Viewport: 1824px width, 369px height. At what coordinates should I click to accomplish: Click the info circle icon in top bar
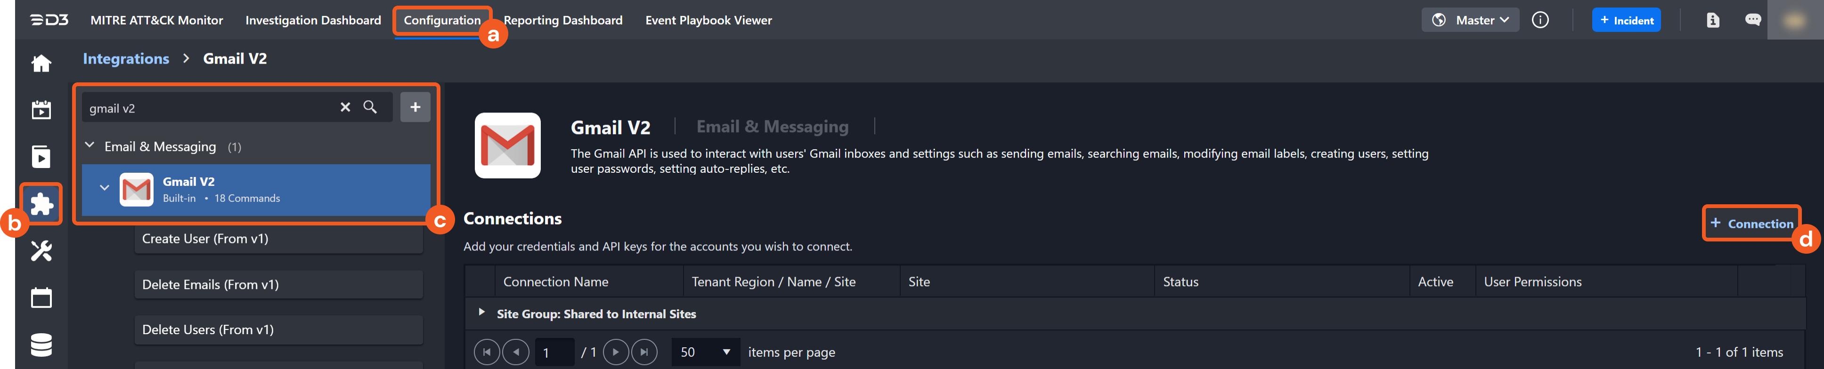tap(1540, 20)
